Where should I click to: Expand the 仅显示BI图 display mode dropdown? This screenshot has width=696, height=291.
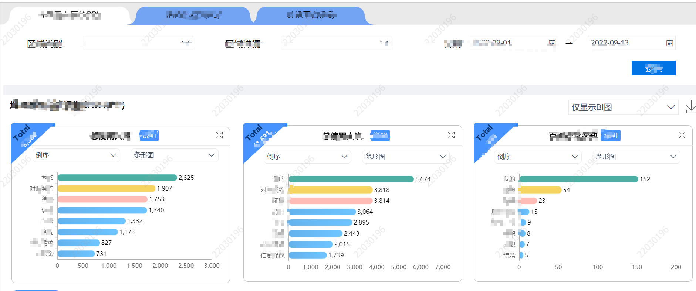(623, 107)
